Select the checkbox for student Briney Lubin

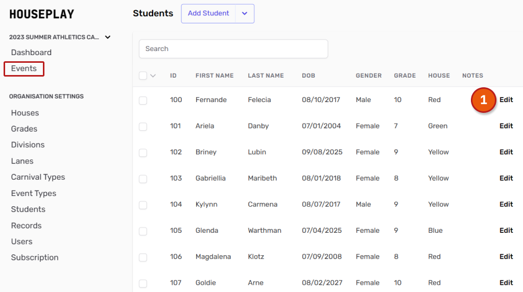pos(143,153)
